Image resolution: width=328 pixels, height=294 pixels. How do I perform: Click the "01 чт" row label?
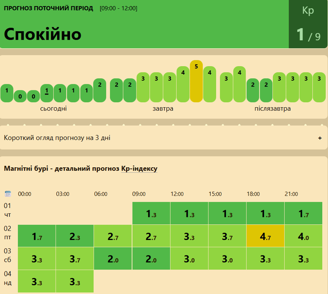(7, 210)
